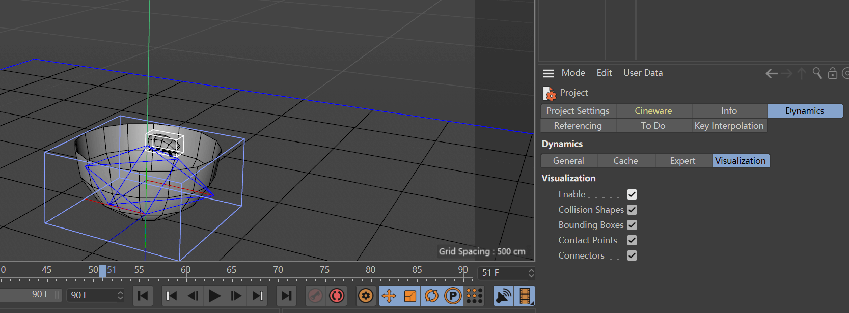The height and width of the screenshot is (313, 849).
Task: Switch to Project Settings tab
Action: pyautogui.click(x=578, y=111)
